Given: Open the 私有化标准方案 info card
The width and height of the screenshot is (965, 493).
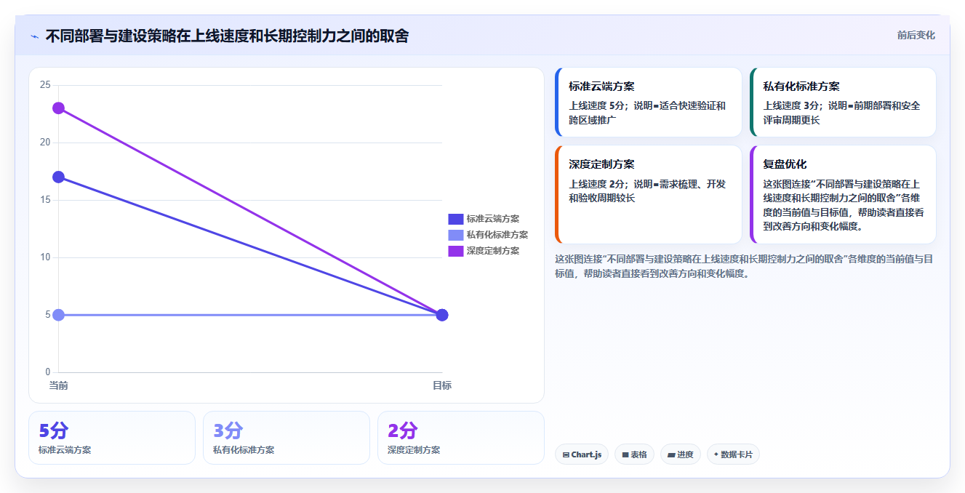Looking at the screenshot, I should point(843,103).
